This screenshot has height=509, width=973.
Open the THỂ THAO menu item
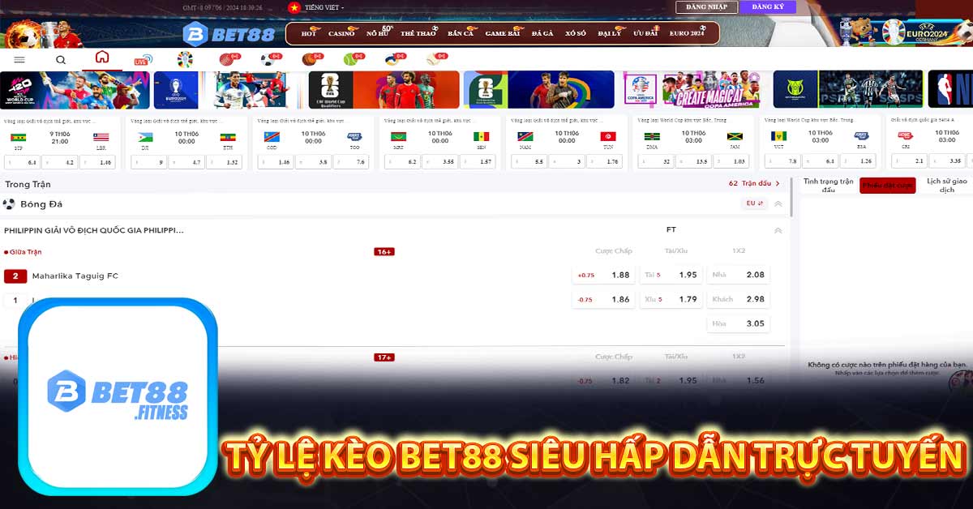[418, 33]
